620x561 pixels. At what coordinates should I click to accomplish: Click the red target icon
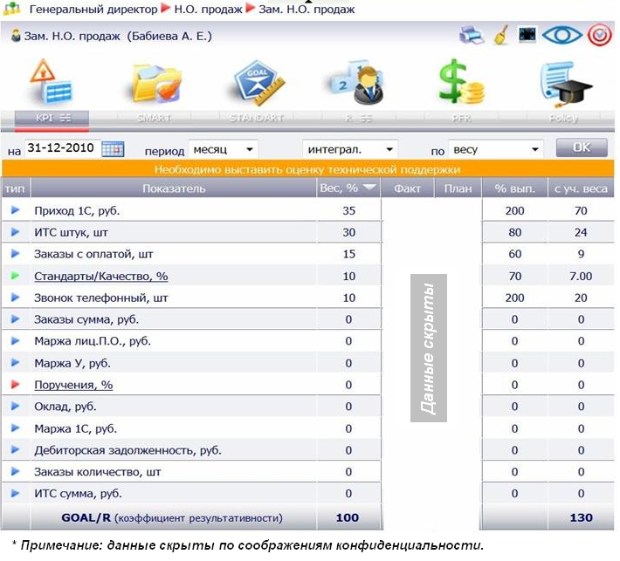coord(599,35)
